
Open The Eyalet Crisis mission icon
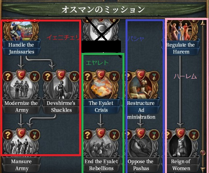pyautogui.click(x=101, y=88)
